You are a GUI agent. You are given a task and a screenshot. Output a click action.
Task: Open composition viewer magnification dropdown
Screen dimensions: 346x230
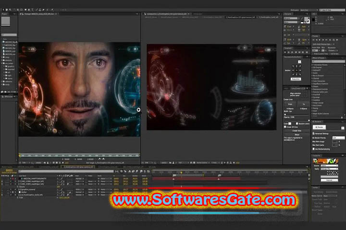pos(148,162)
